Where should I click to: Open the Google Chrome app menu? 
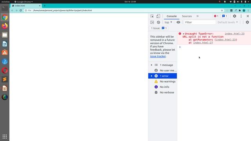coord(24,2)
